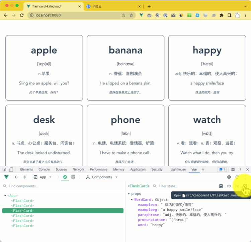Reload the localhost page
251x242 pixels.
click(x=22, y=15)
